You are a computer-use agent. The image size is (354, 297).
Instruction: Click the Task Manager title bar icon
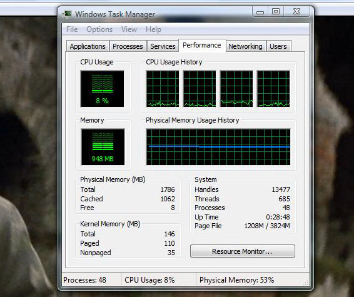click(x=67, y=14)
